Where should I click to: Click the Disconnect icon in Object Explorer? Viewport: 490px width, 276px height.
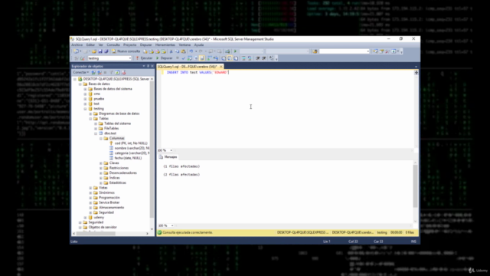100,72
